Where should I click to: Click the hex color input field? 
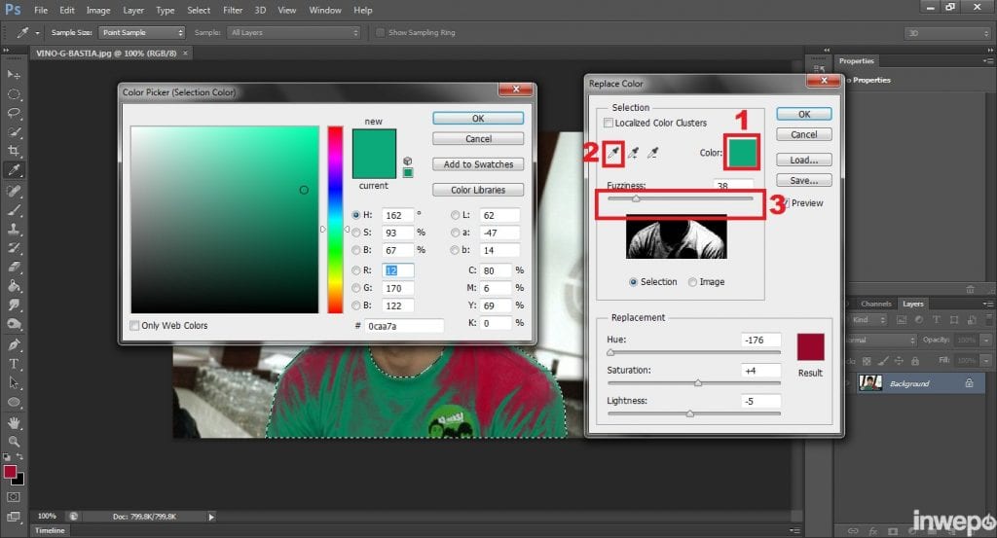[404, 326]
